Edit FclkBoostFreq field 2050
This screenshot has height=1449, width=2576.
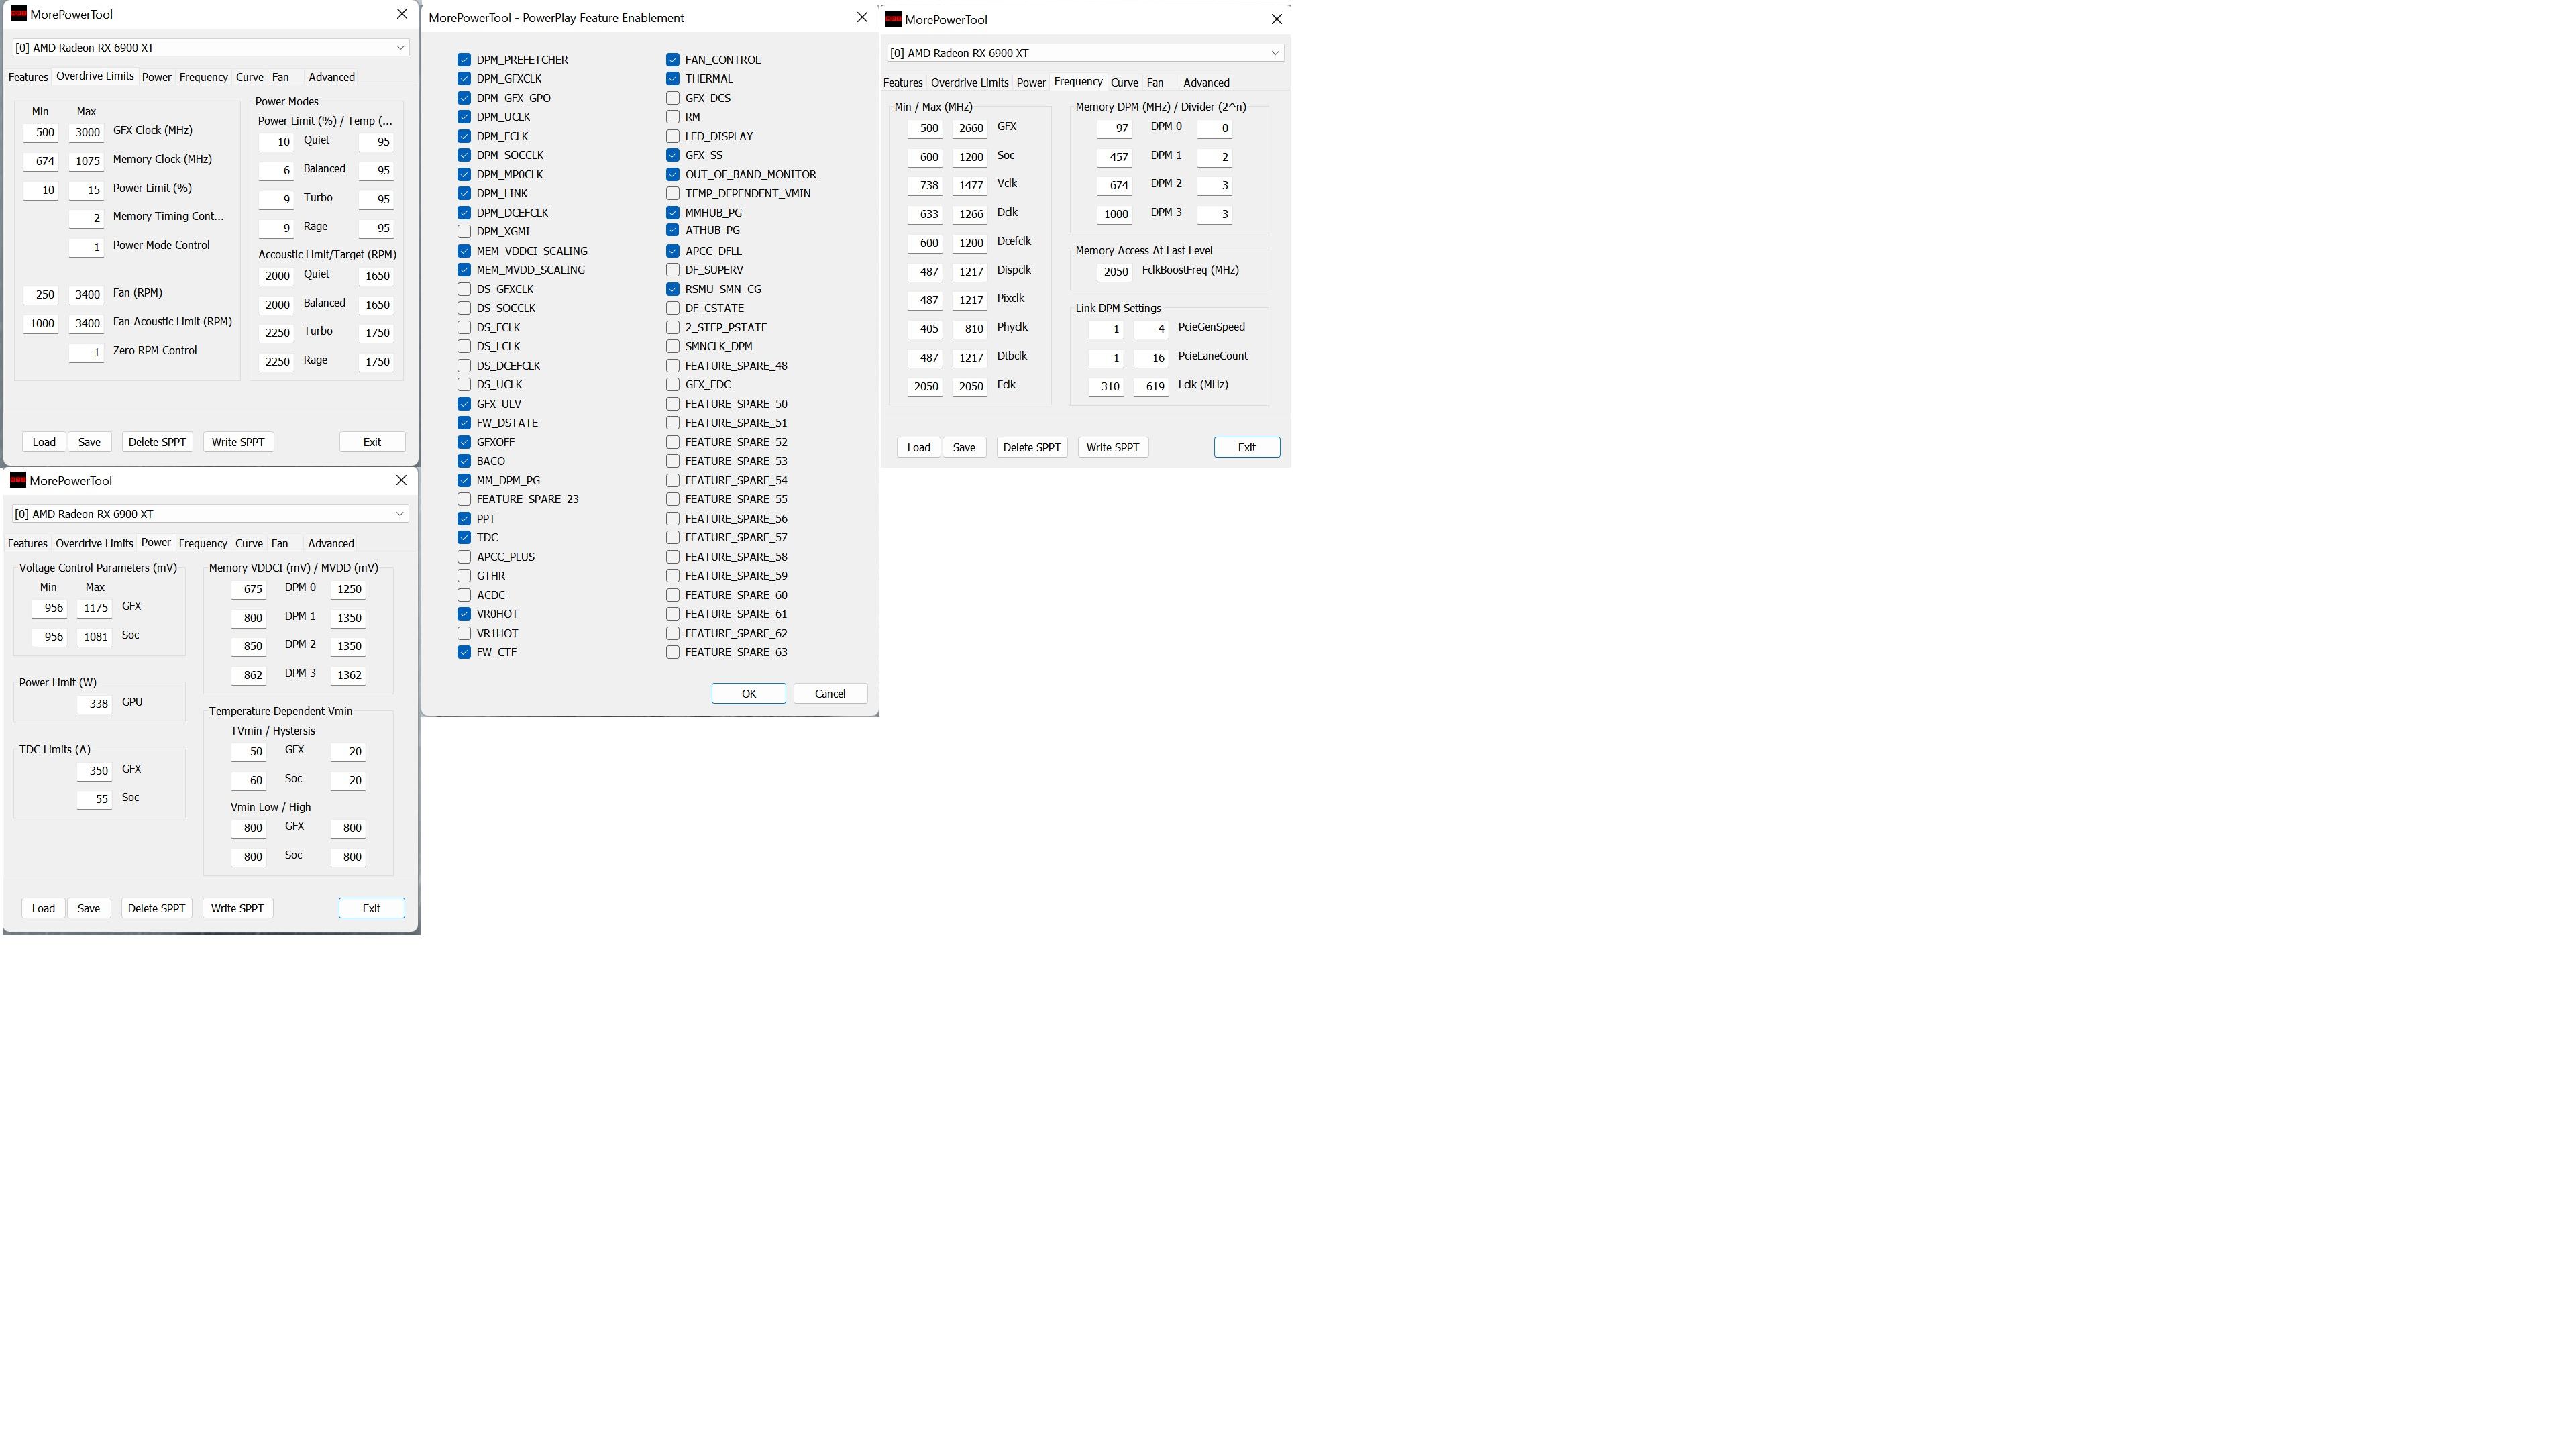coord(1114,271)
